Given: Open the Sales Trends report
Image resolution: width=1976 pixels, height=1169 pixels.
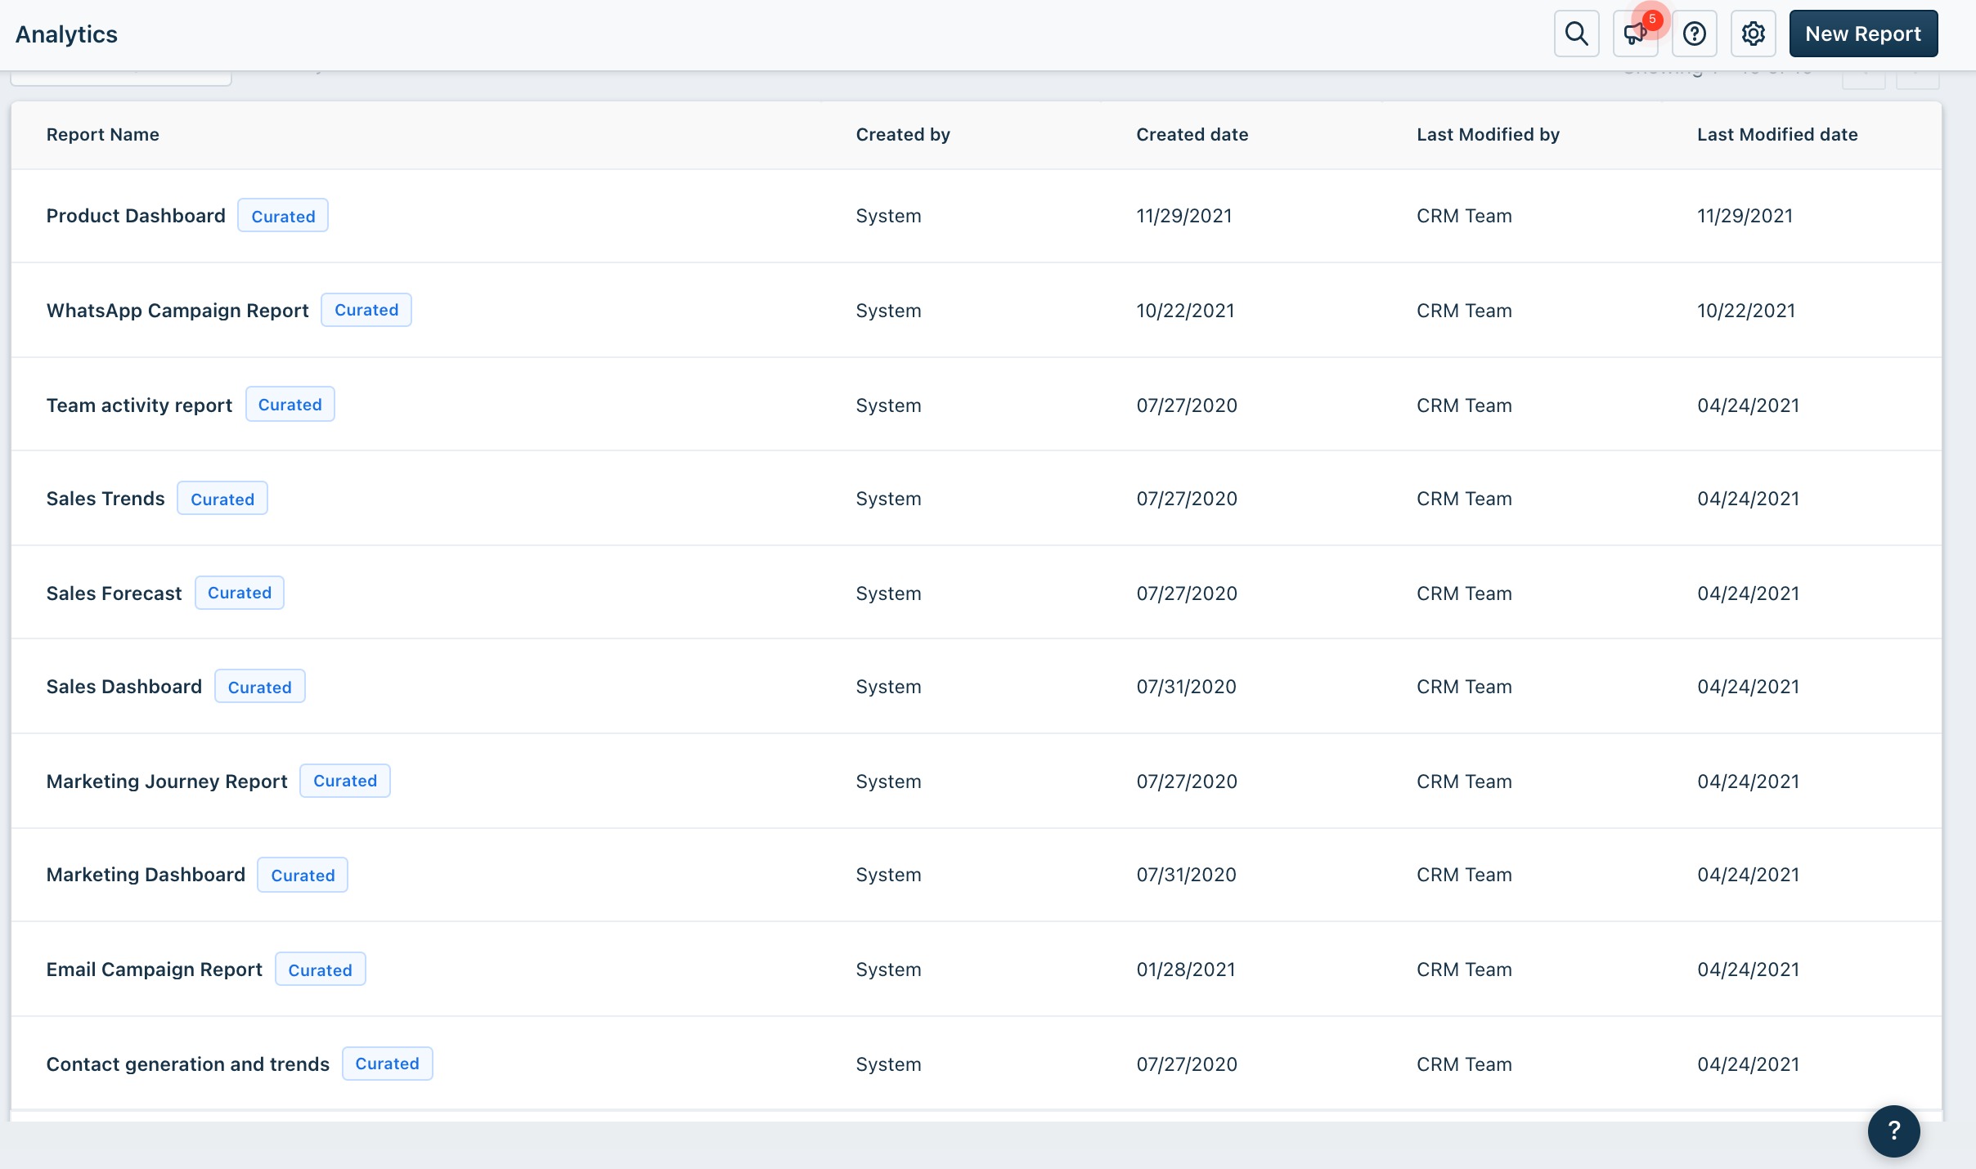Looking at the screenshot, I should [x=106, y=499].
